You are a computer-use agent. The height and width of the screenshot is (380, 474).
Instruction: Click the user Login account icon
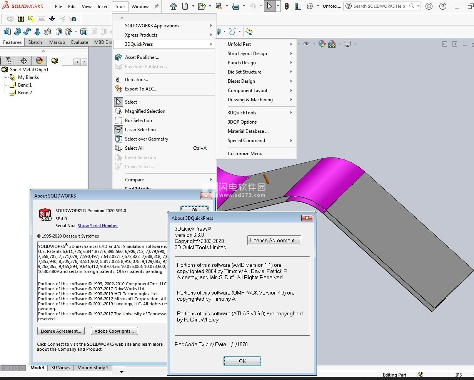pos(429,6)
